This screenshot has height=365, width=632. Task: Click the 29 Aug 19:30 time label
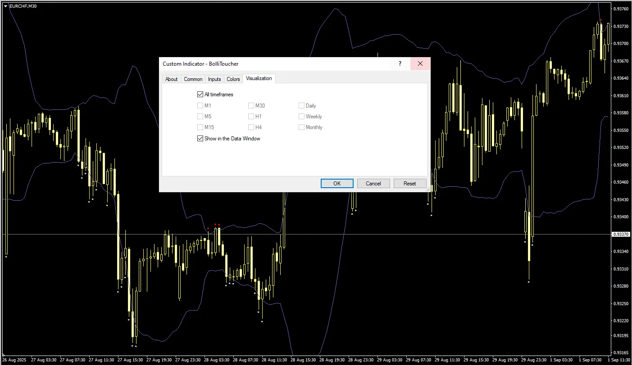point(505,360)
